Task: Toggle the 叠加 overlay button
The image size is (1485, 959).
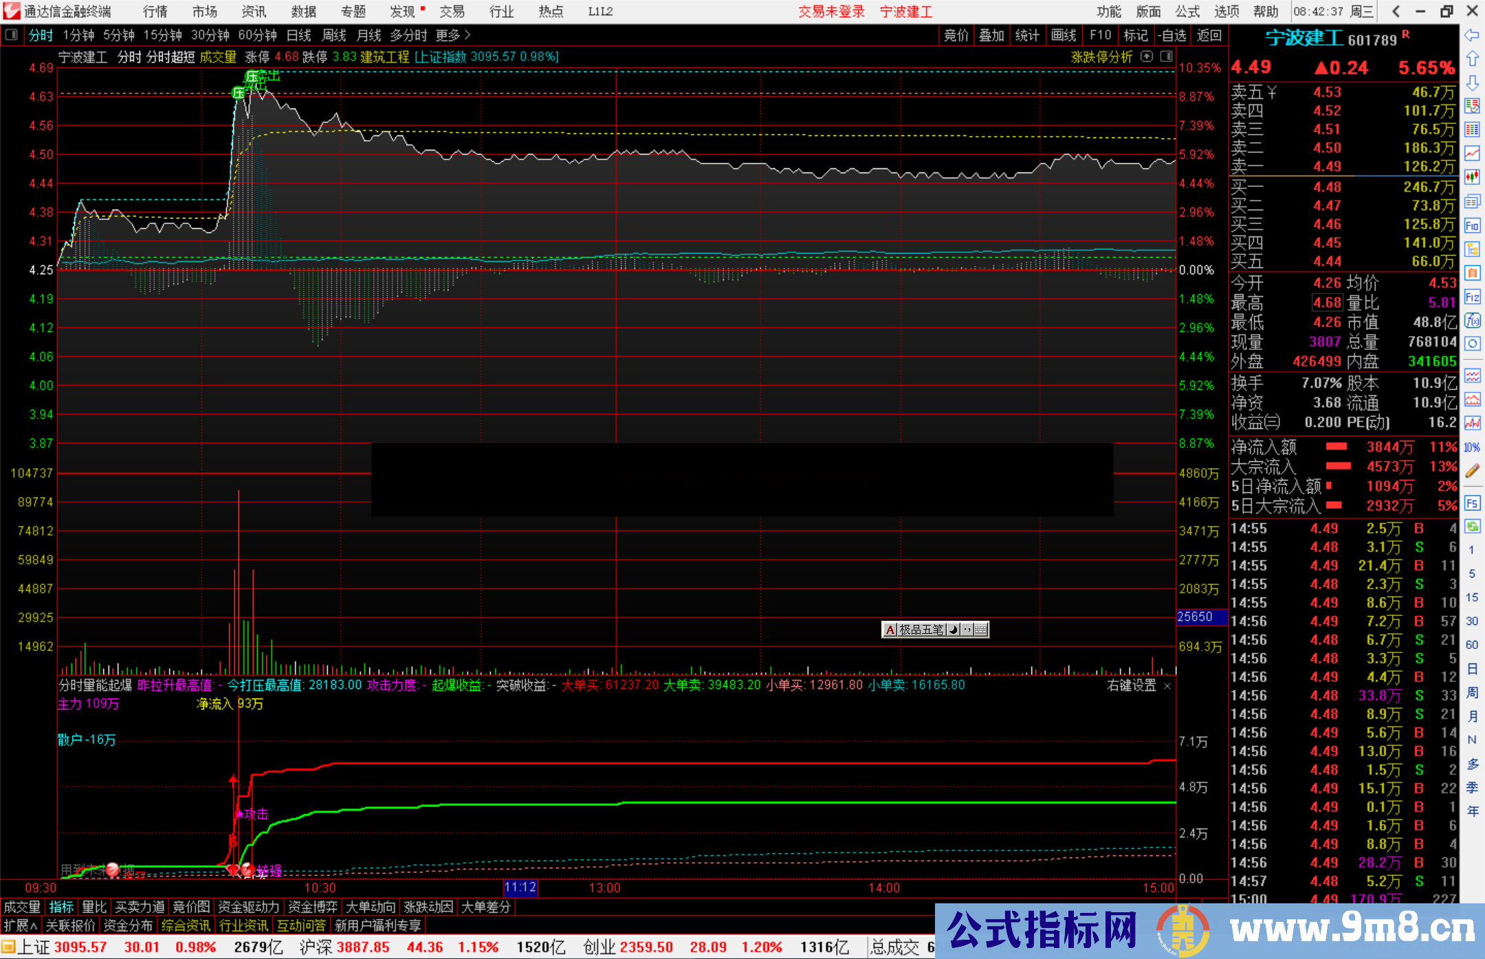Action: point(991,35)
